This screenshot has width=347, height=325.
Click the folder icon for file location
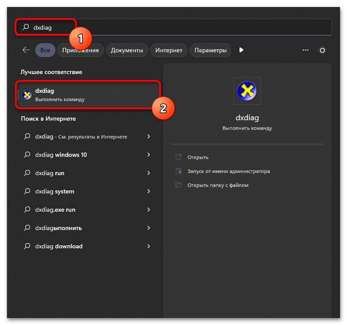pyautogui.click(x=179, y=185)
